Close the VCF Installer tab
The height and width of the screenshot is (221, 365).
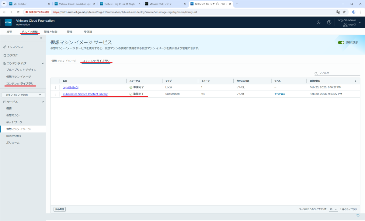click(x=49, y=4)
